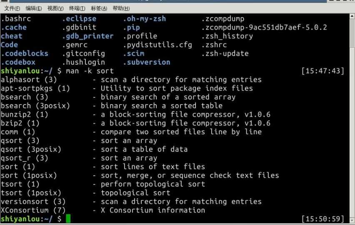Click the .codeblocks directory name
Image resolution: width=355 pixels, height=225 pixels.
click(25, 53)
